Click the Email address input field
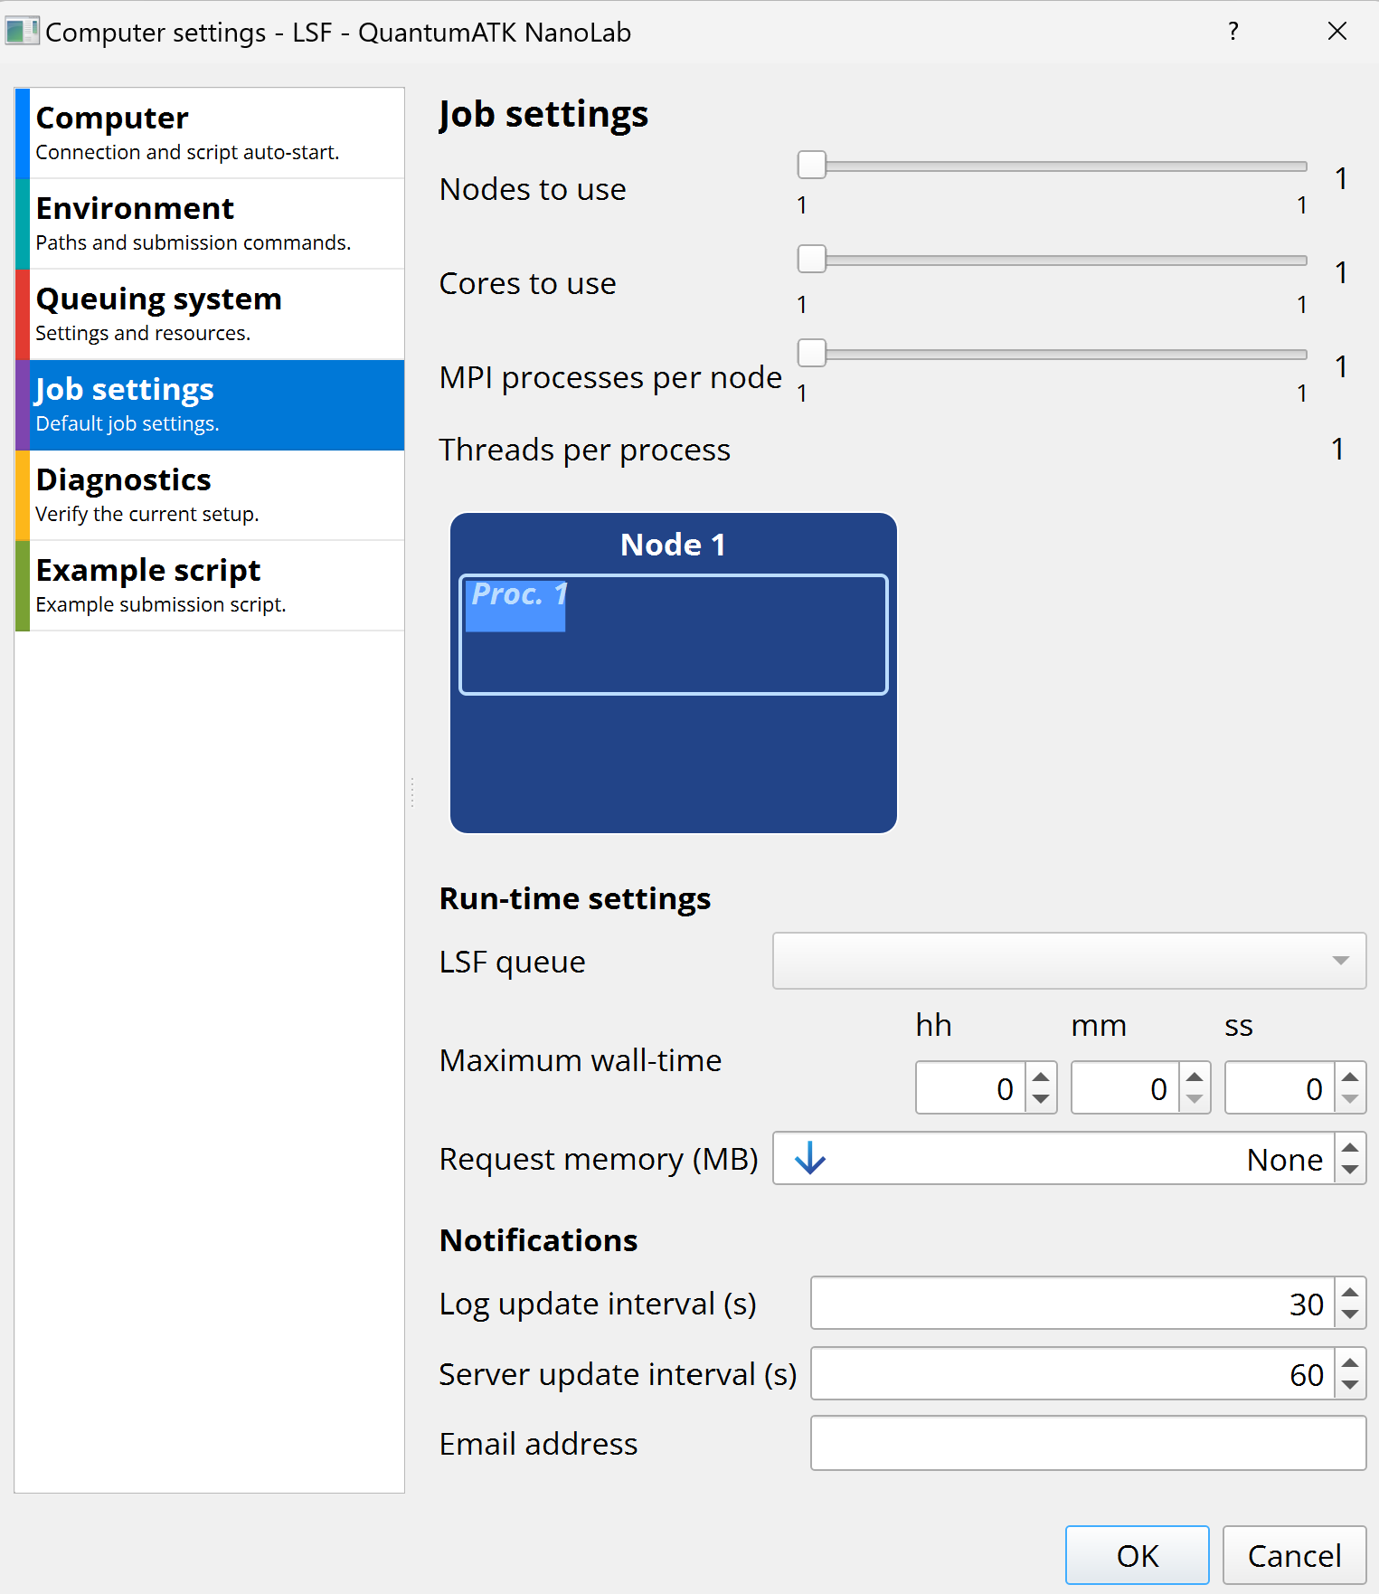The width and height of the screenshot is (1379, 1594). [1088, 1443]
